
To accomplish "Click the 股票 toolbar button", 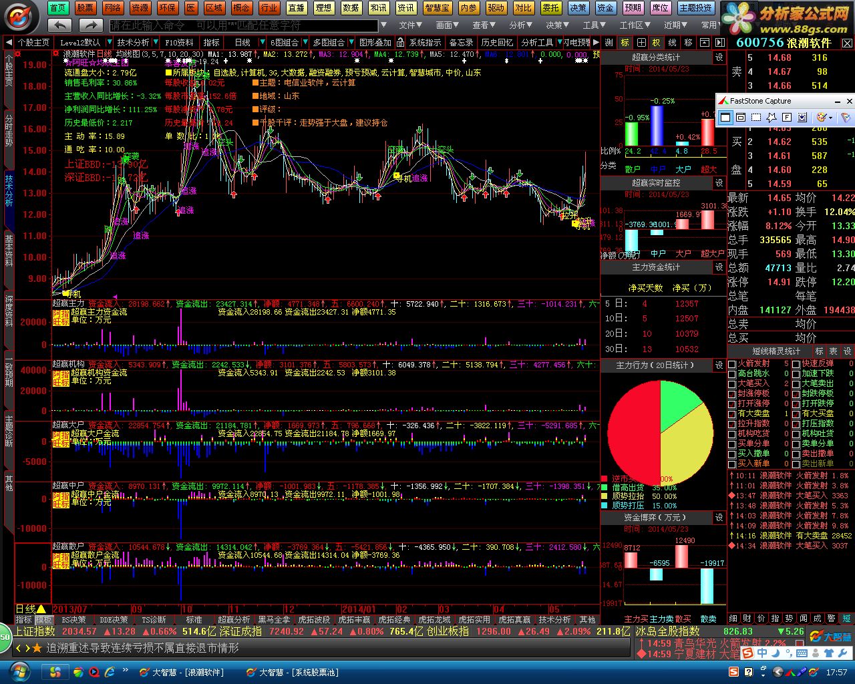I will (85, 8).
